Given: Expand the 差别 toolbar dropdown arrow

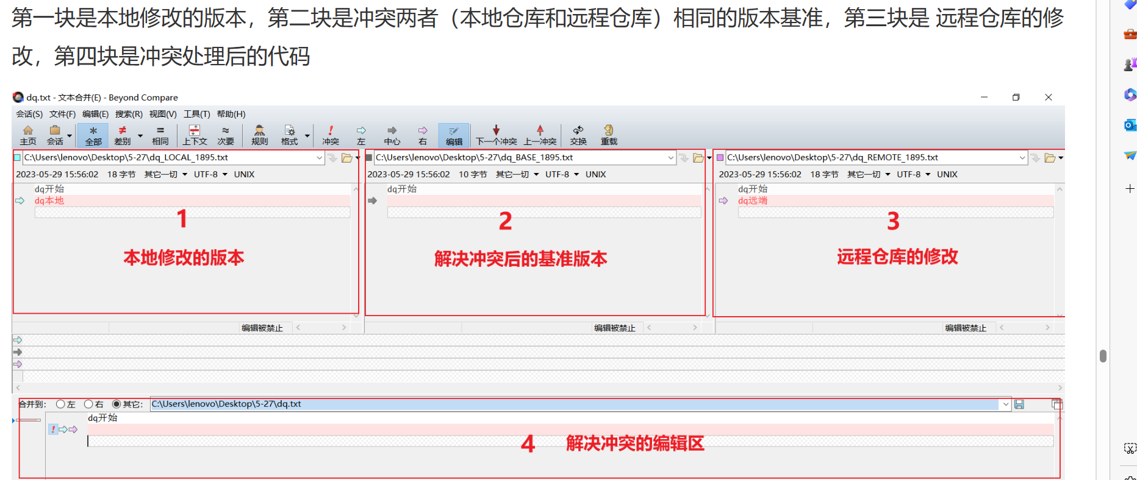Looking at the screenshot, I should 140,136.
